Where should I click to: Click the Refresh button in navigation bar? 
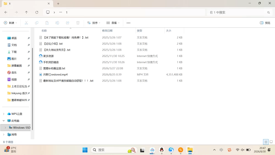click(37, 12)
